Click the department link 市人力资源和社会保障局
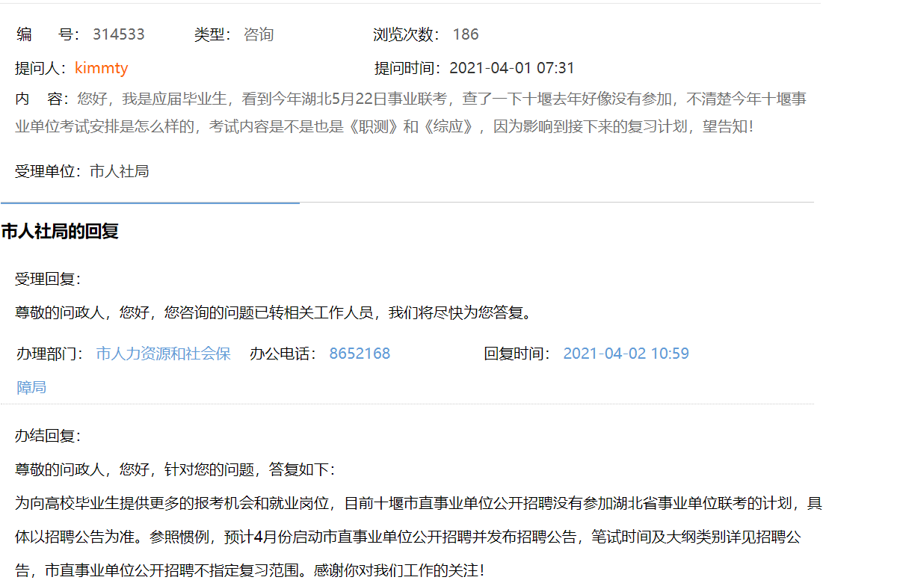Viewport: 897px width, 586px height. [124, 370]
